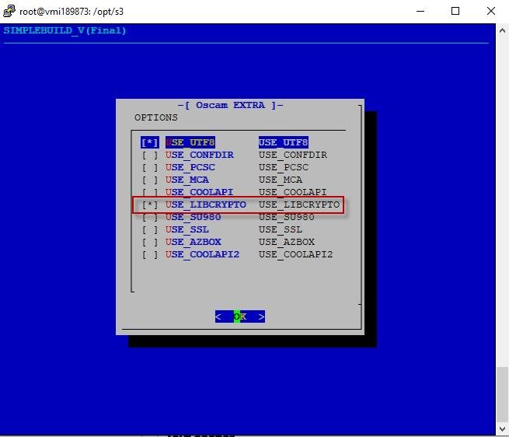Screen dimensions: 509x437
Task: Select the blue USE_SU980 tag label
Action: [x=193, y=217]
